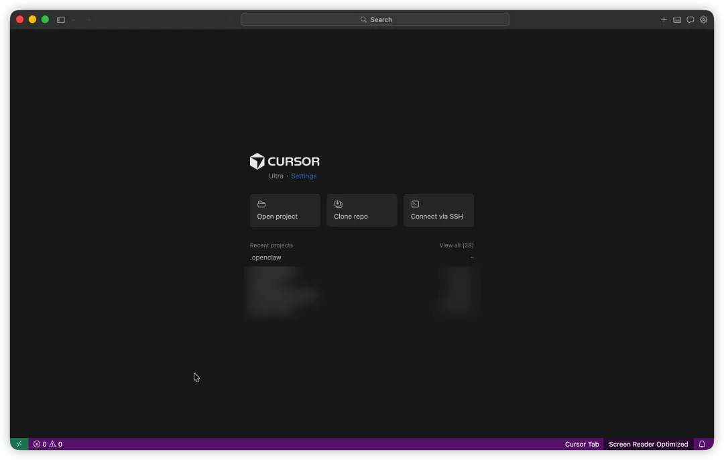Click the Connect via SSH button
This screenshot has height=460, width=724.
tap(438, 210)
